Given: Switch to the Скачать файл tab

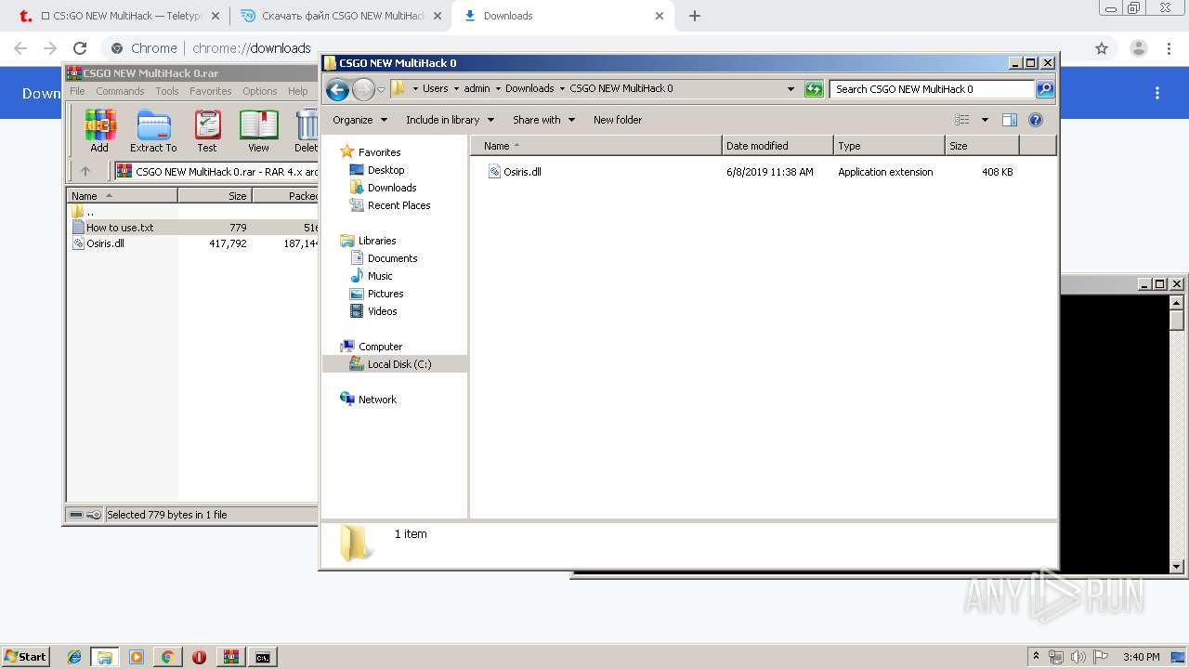Looking at the screenshot, I should 342,16.
